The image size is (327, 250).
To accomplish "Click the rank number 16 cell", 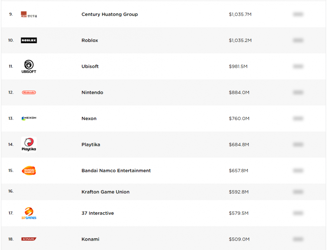I will [11, 191].
